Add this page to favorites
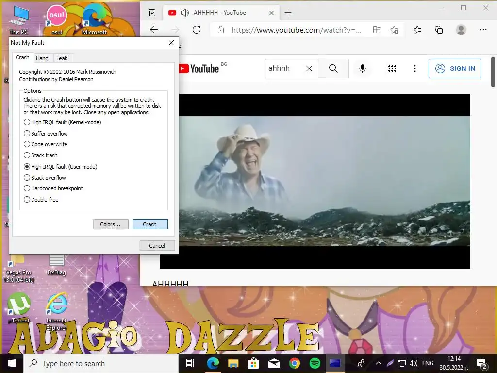This screenshot has height=373, width=497. pos(394,30)
